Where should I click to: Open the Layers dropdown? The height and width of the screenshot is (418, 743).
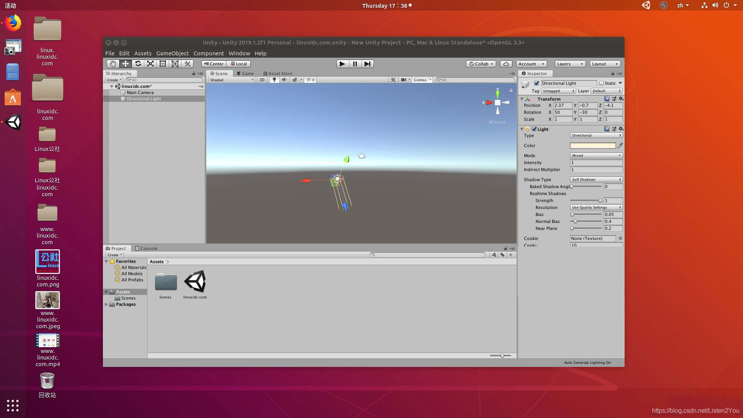click(570, 64)
